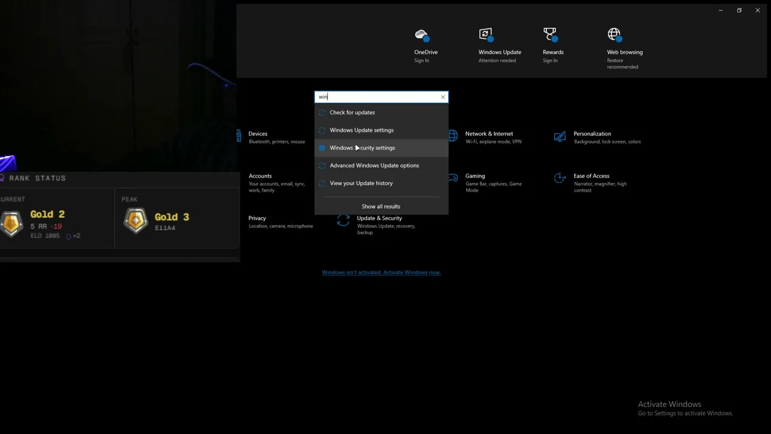Open the Privacy category label
The height and width of the screenshot is (434, 771).
click(x=257, y=218)
